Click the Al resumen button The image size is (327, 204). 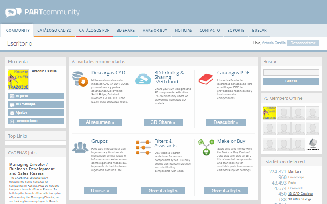[x=100, y=122]
